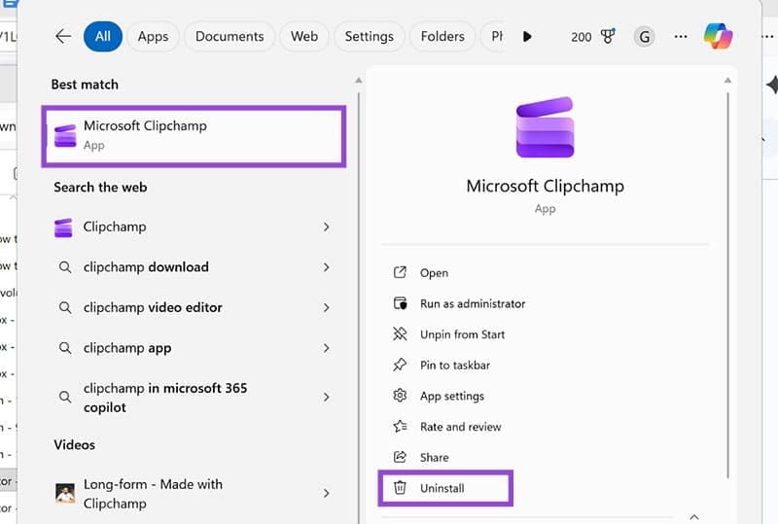Viewport: 778px width, 524px height.
Task: Open the three-dots more options menu
Action: 682,36
